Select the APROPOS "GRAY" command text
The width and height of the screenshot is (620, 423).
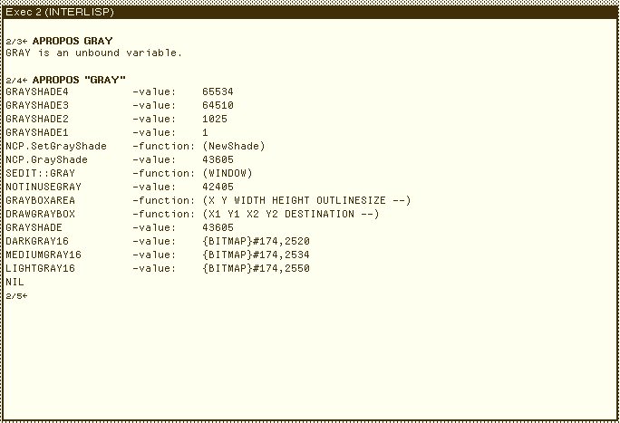pyautogui.click(x=79, y=80)
